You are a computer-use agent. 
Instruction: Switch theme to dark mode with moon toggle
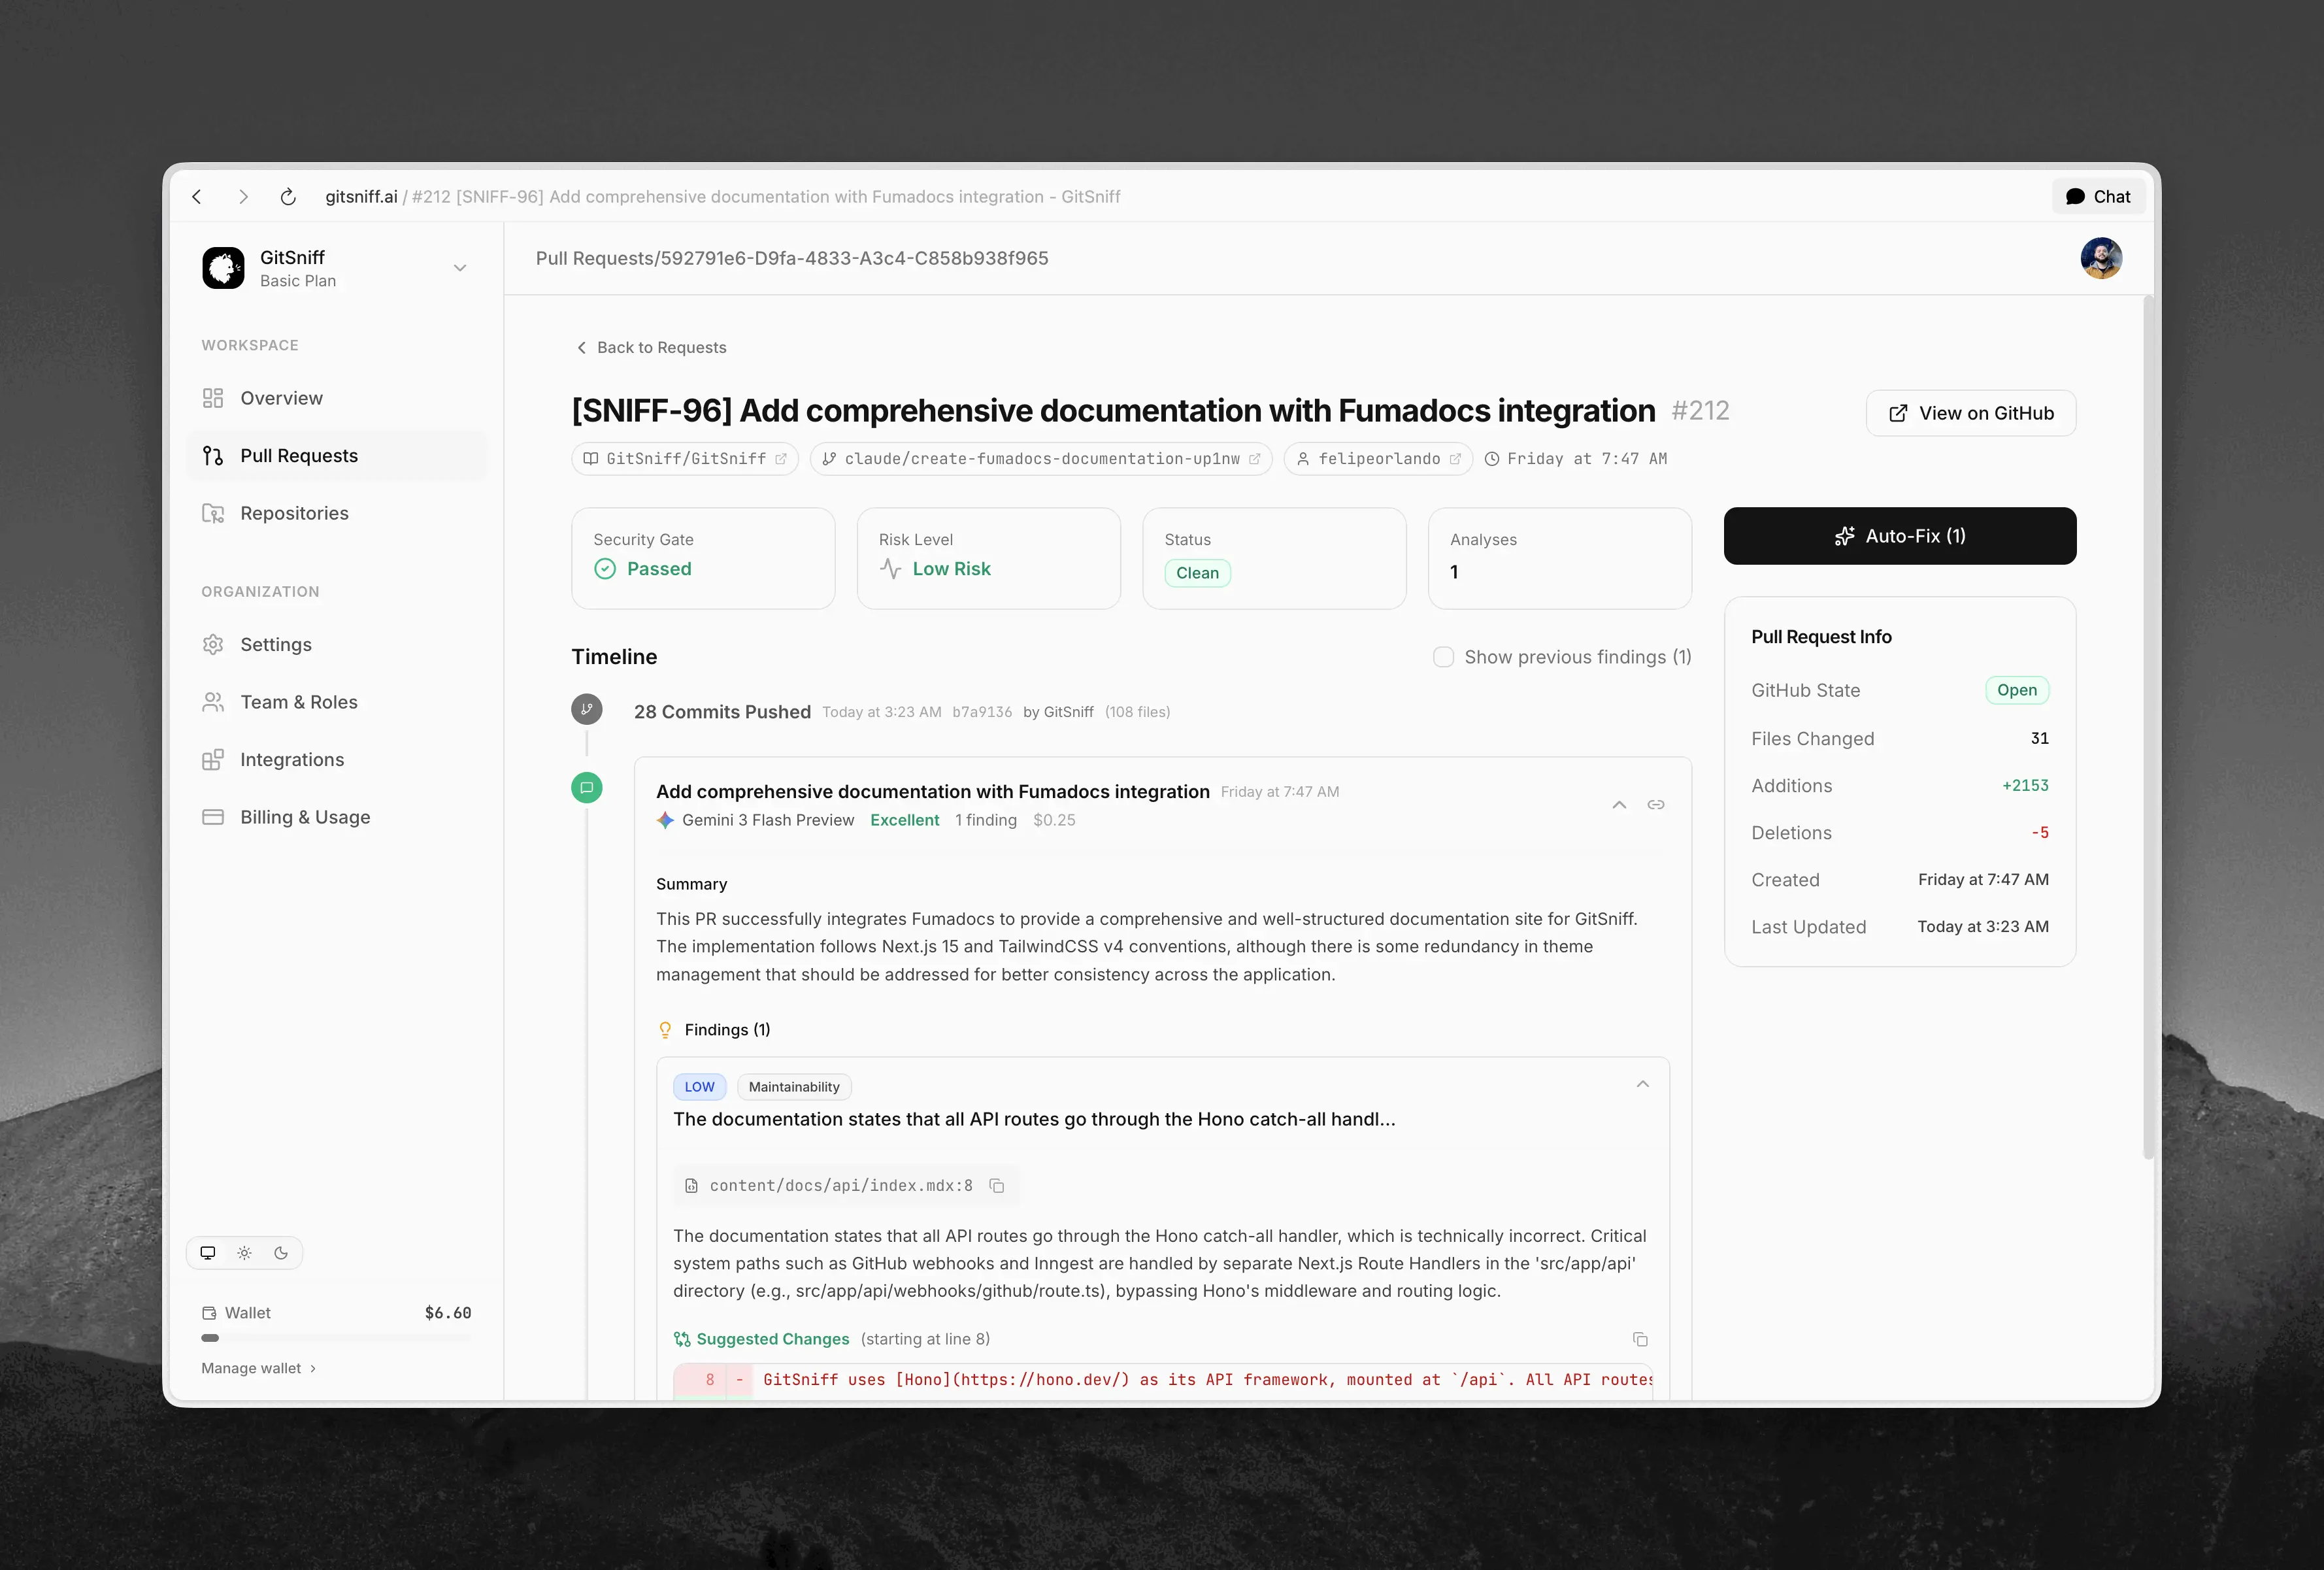(280, 1252)
